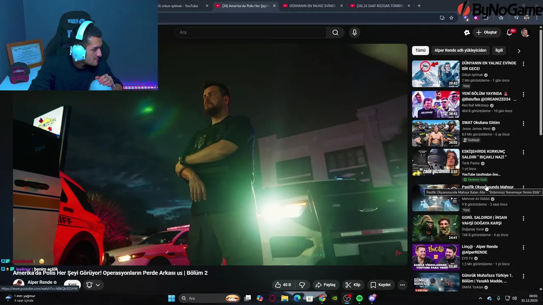Open a new browser tab
Viewport: 543px width, 305px height.
point(419,6)
